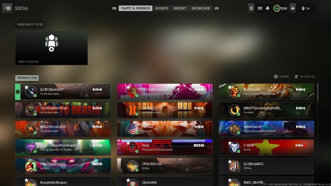Switch to the Recent tab
The height and width of the screenshot is (186, 331).
pyautogui.click(x=180, y=8)
